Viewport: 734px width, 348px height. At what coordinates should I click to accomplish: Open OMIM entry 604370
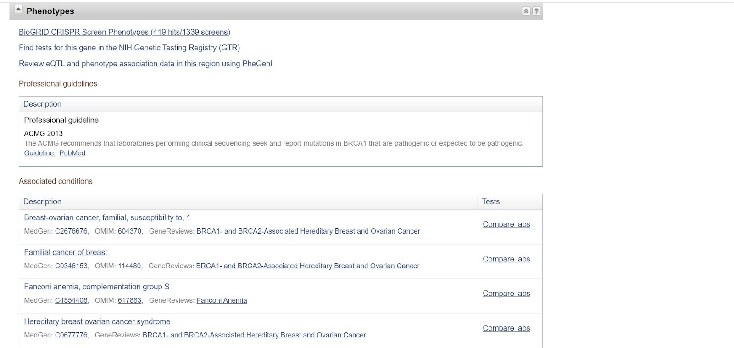click(x=130, y=231)
